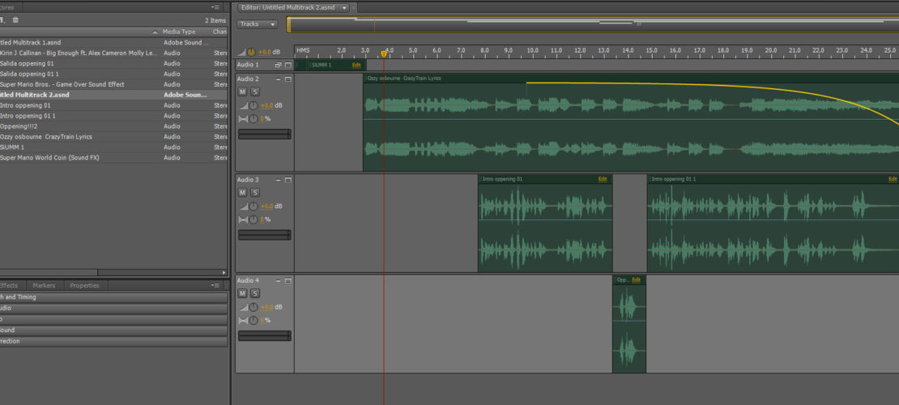Click the Audio 4 volume knob
This screenshot has height=405, width=899.
click(x=254, y=307)
